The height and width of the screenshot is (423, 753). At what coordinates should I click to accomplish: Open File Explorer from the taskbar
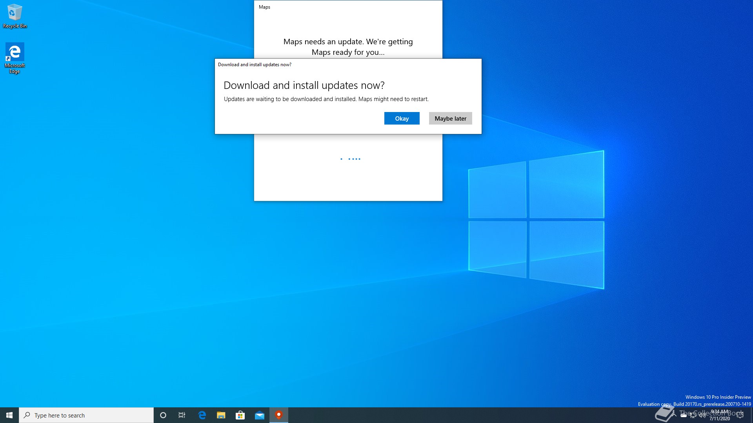click(x=221, y=415)
